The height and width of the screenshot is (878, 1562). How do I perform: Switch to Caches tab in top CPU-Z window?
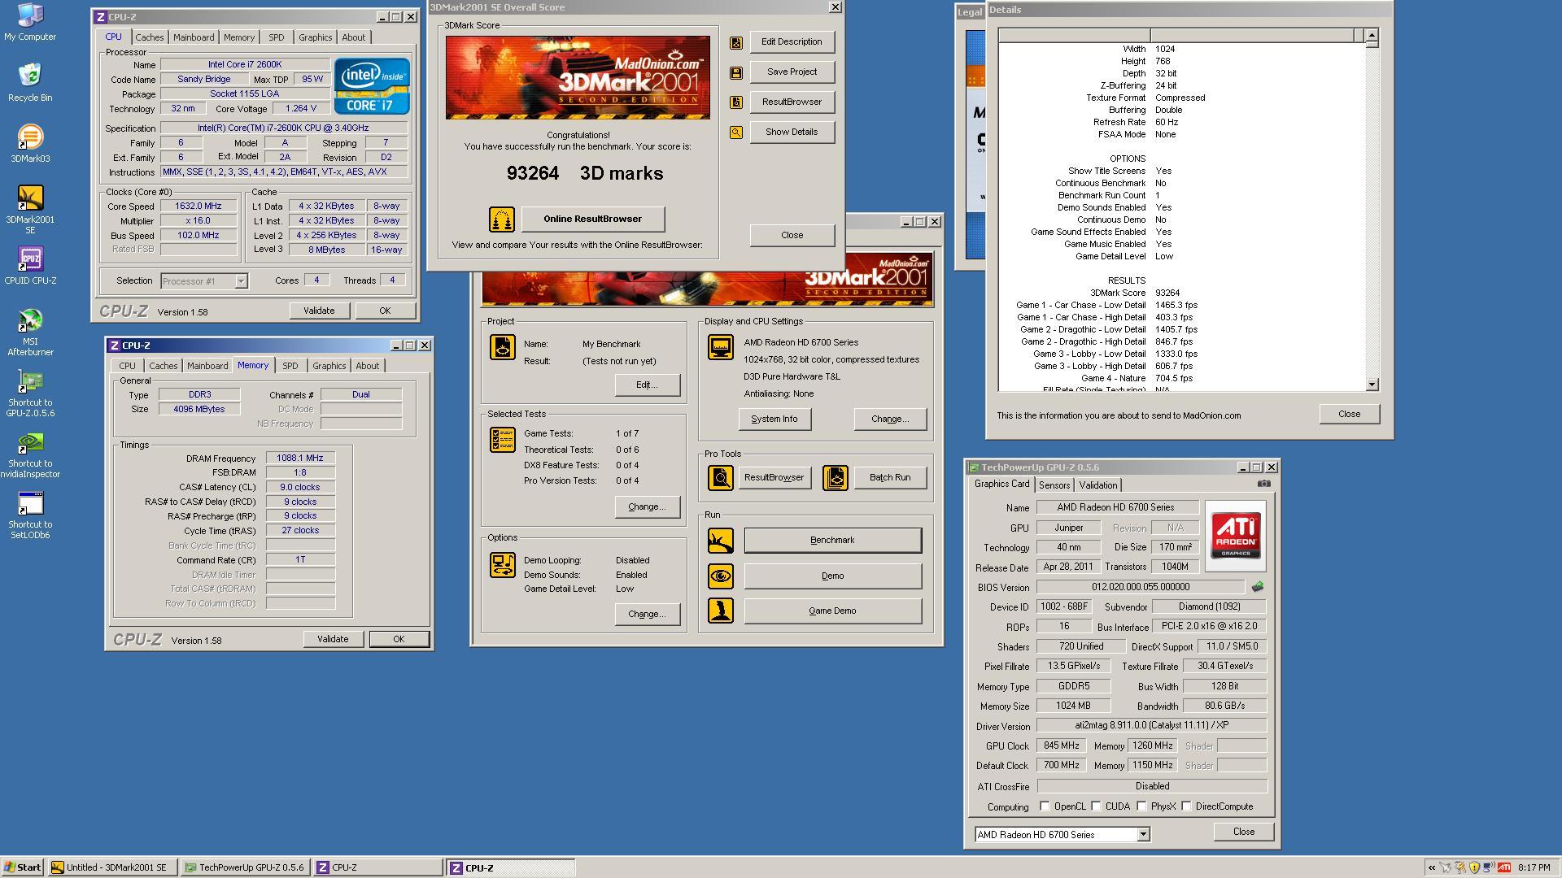[149, 37]
